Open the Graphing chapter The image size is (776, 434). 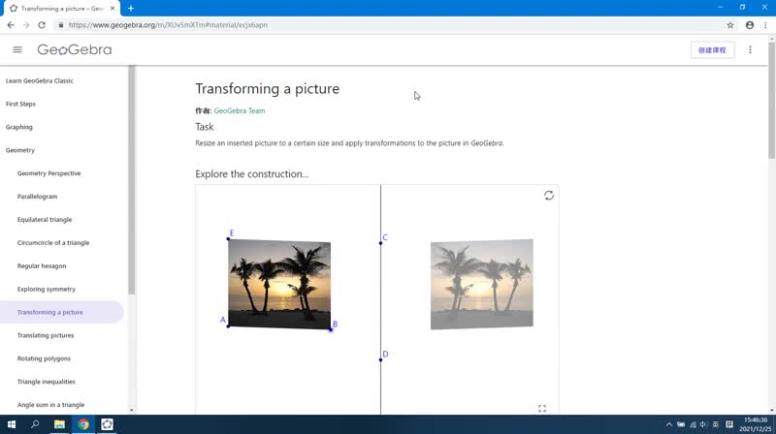coord(18,127)
